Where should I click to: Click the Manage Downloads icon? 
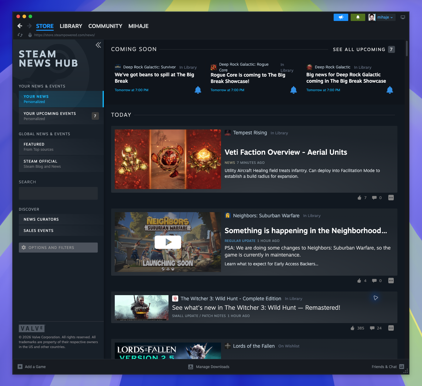pyautogui.click(x=191, y=367)
